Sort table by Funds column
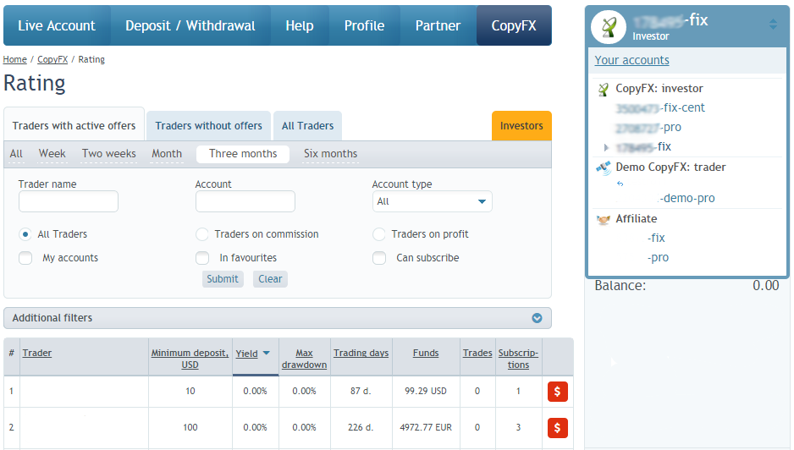The height and width of the screenshot is (450, 794). [x=426, y=353]
